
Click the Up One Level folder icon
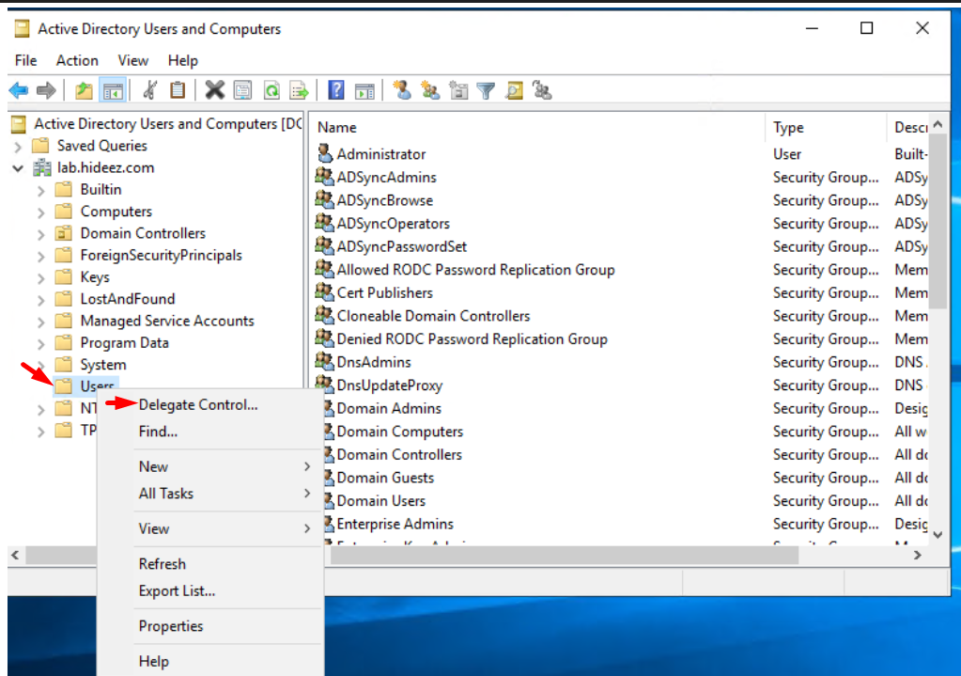(x=85, y=90)
